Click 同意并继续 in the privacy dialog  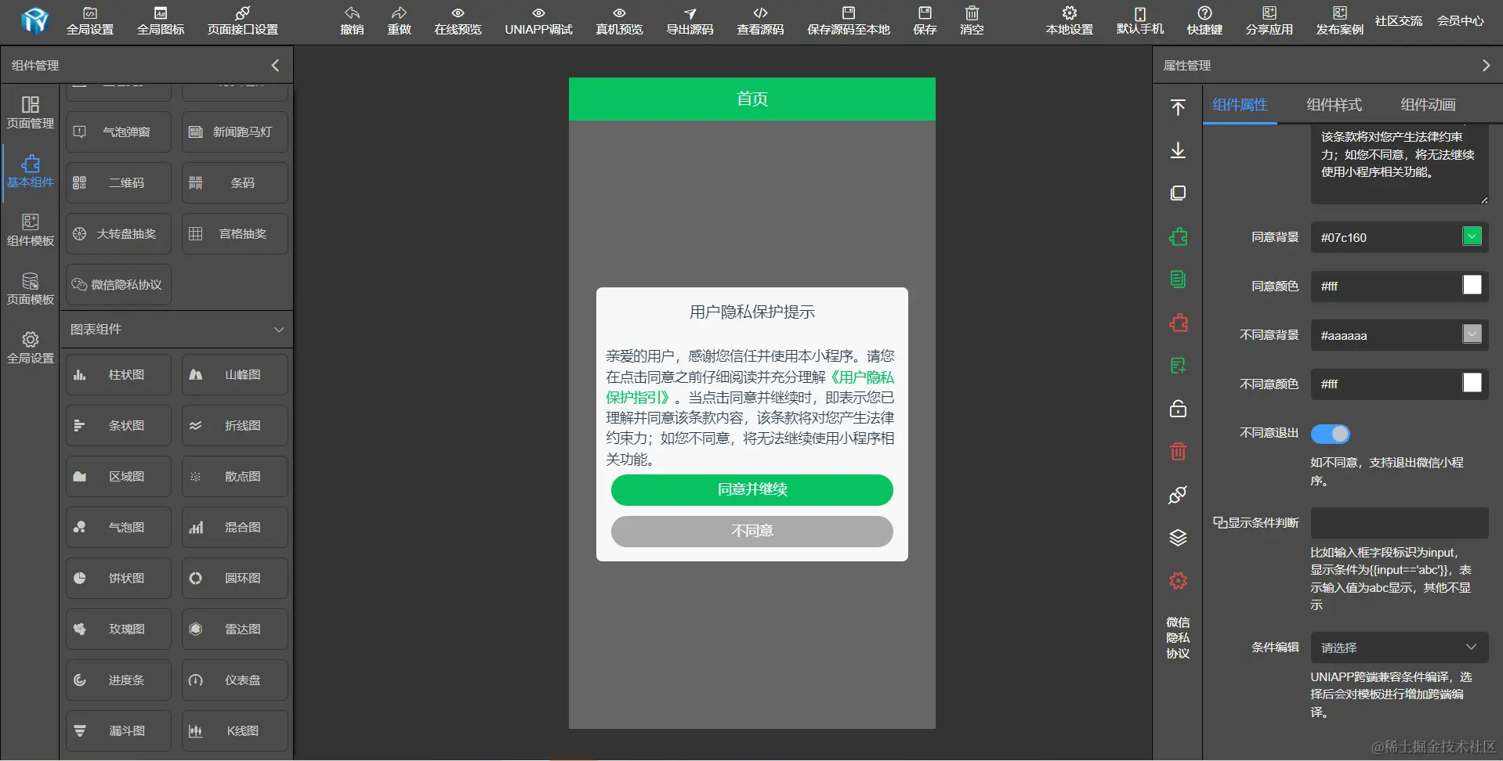pyautogui.click(x=752, y=490)
